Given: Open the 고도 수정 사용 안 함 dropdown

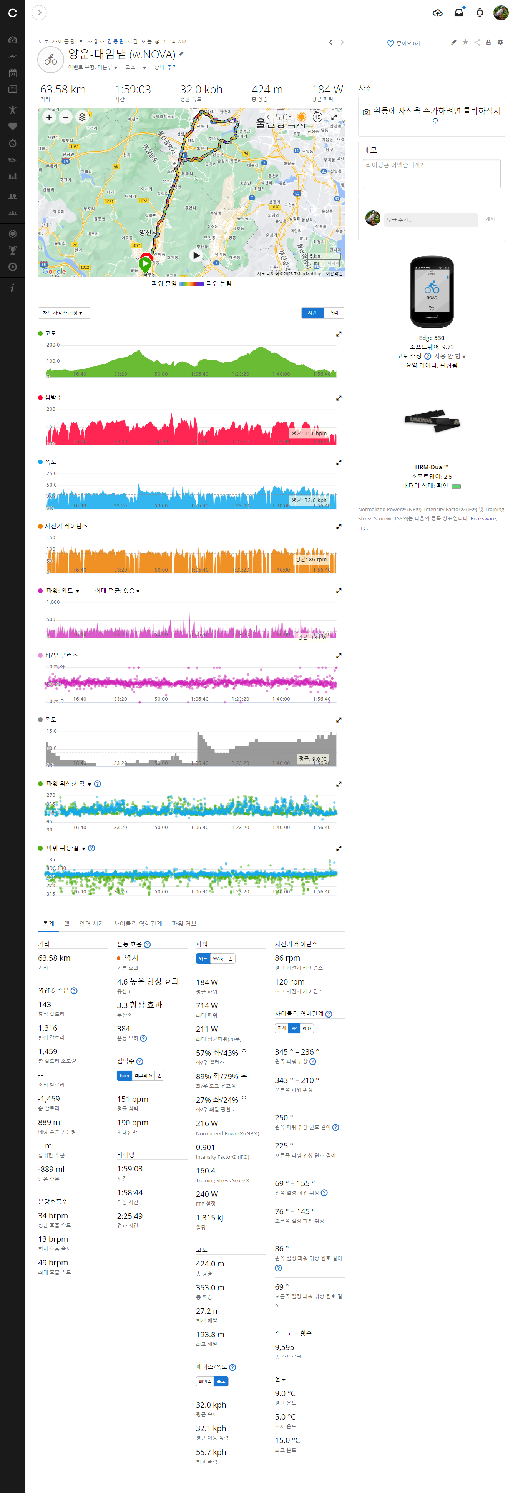Looking at the screenshot, I should (x=450, y=357).
